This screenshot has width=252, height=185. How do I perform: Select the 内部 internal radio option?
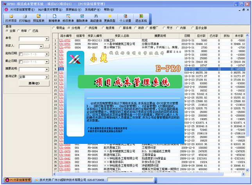click(177, 28)
